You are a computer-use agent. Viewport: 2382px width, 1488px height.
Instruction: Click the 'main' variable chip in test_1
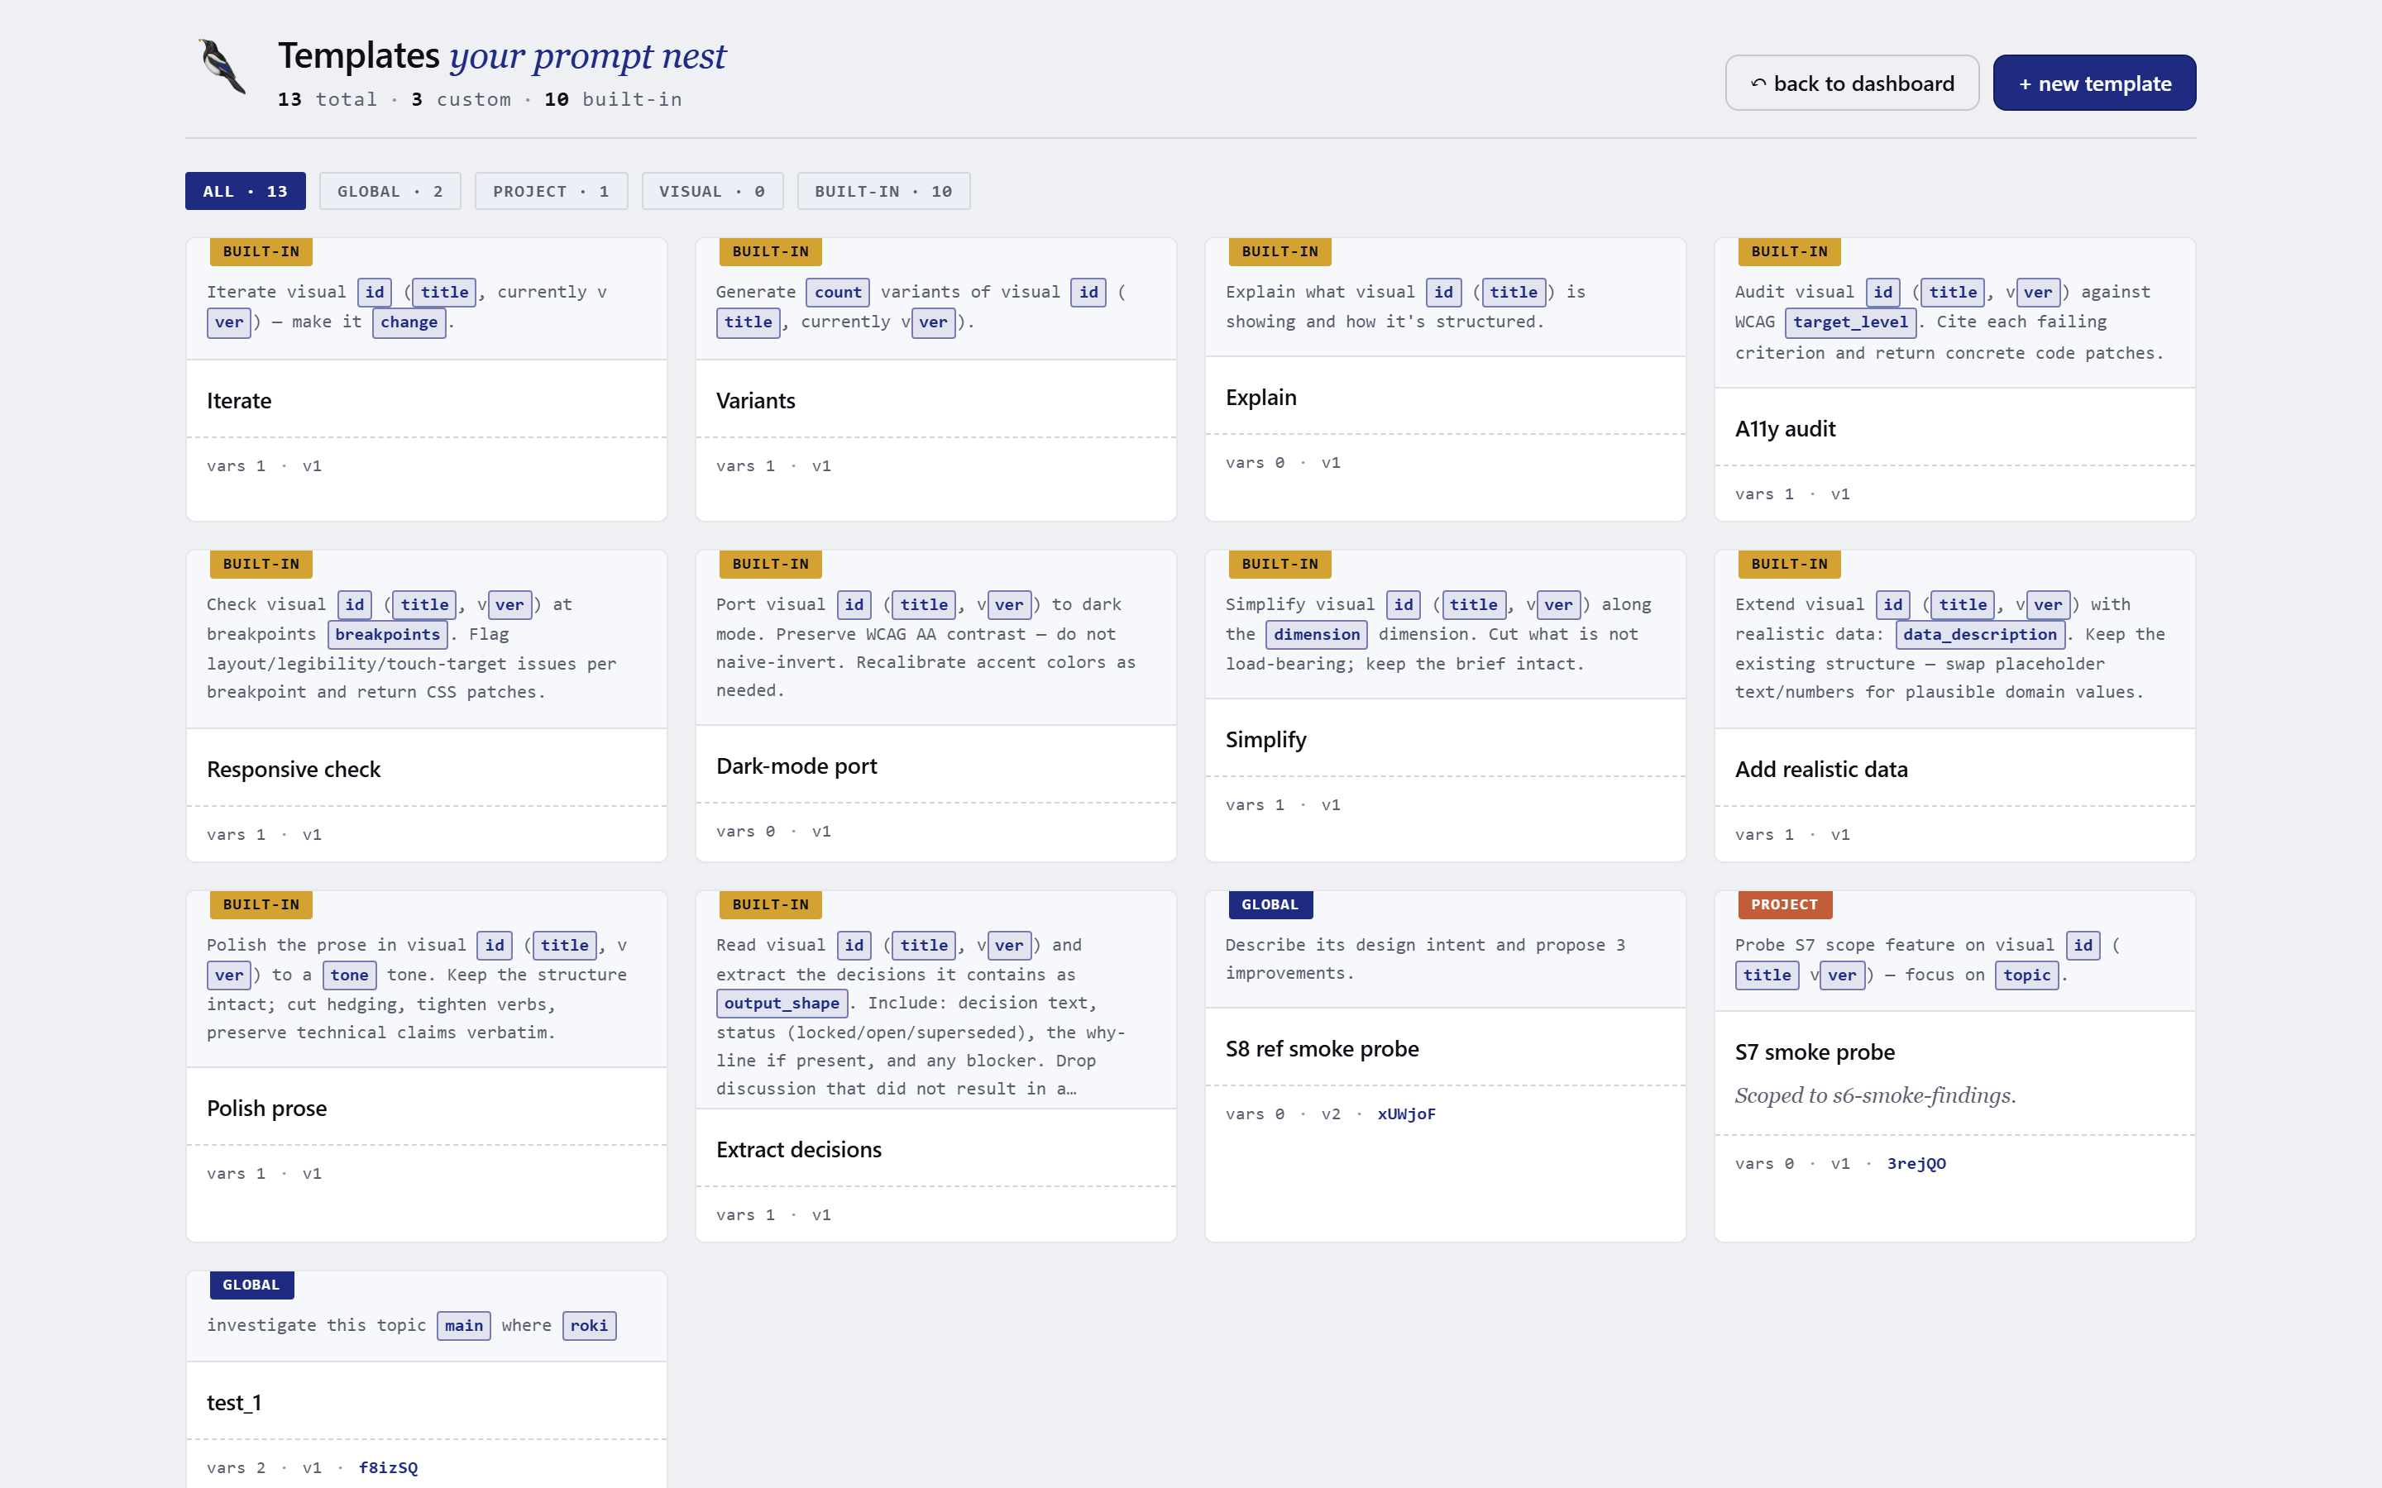(x=464, y=1326)
